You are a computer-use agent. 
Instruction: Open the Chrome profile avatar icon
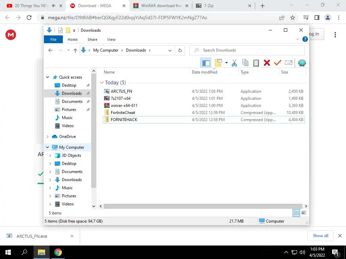coord(328,18)
